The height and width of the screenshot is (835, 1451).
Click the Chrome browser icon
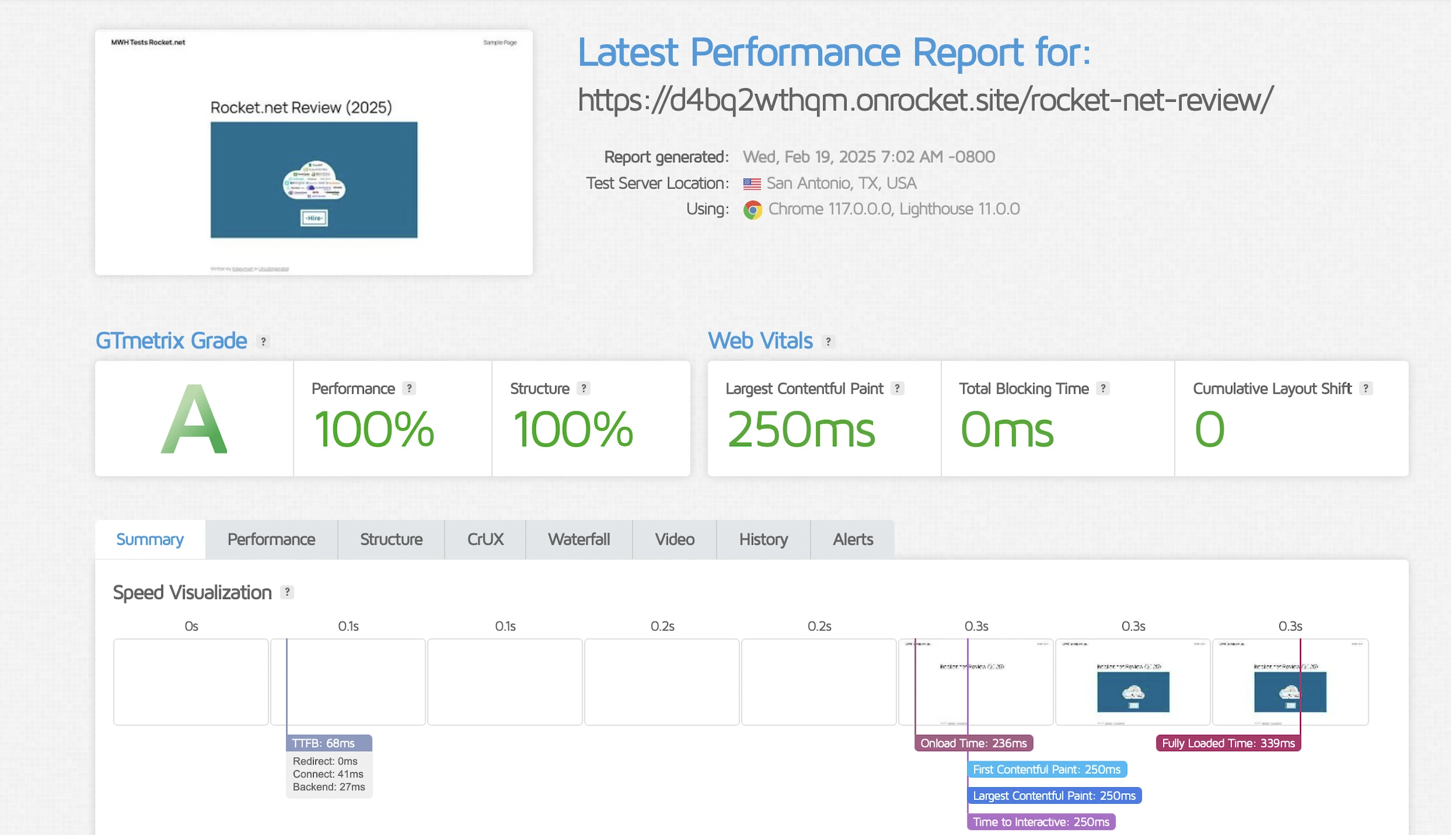(752, 210)
